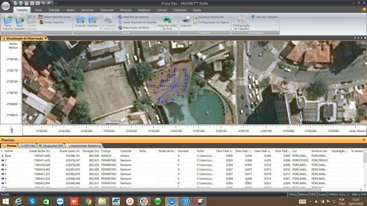Click Importar notas de foto
The height and width of the screenshot is (206, 367).
tap(167, 22)
